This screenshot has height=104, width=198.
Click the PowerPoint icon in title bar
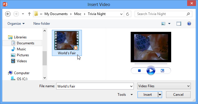point(5,4)
